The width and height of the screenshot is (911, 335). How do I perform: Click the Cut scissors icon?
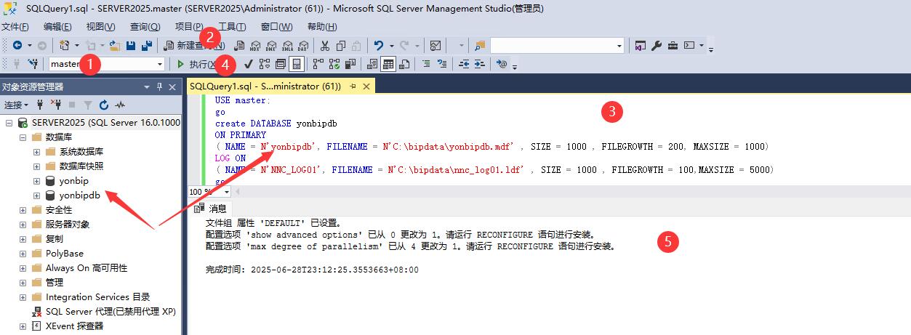tap(325, 45)
